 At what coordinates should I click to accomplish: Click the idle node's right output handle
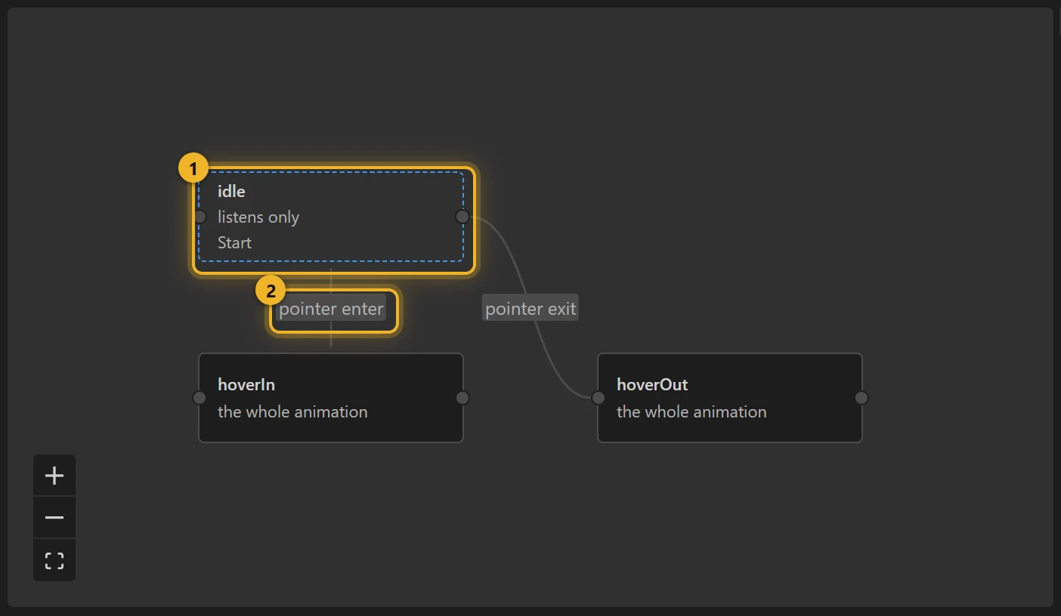(462, 217)
